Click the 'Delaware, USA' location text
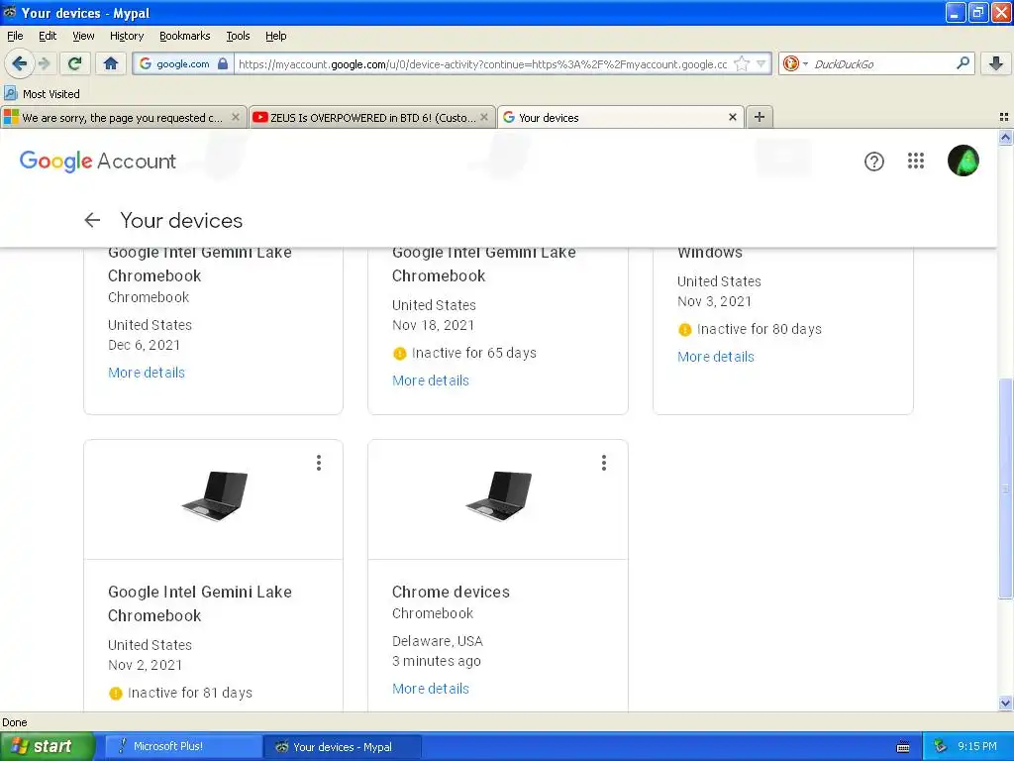1014x761 pixels. click(x=437, y=641)
